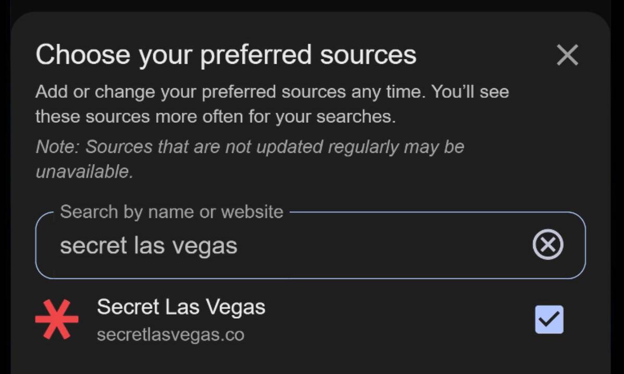The width and height of the screenshot is (624, 374).
Task: Click the "Search by name or website" label
Action: (172, 212)
